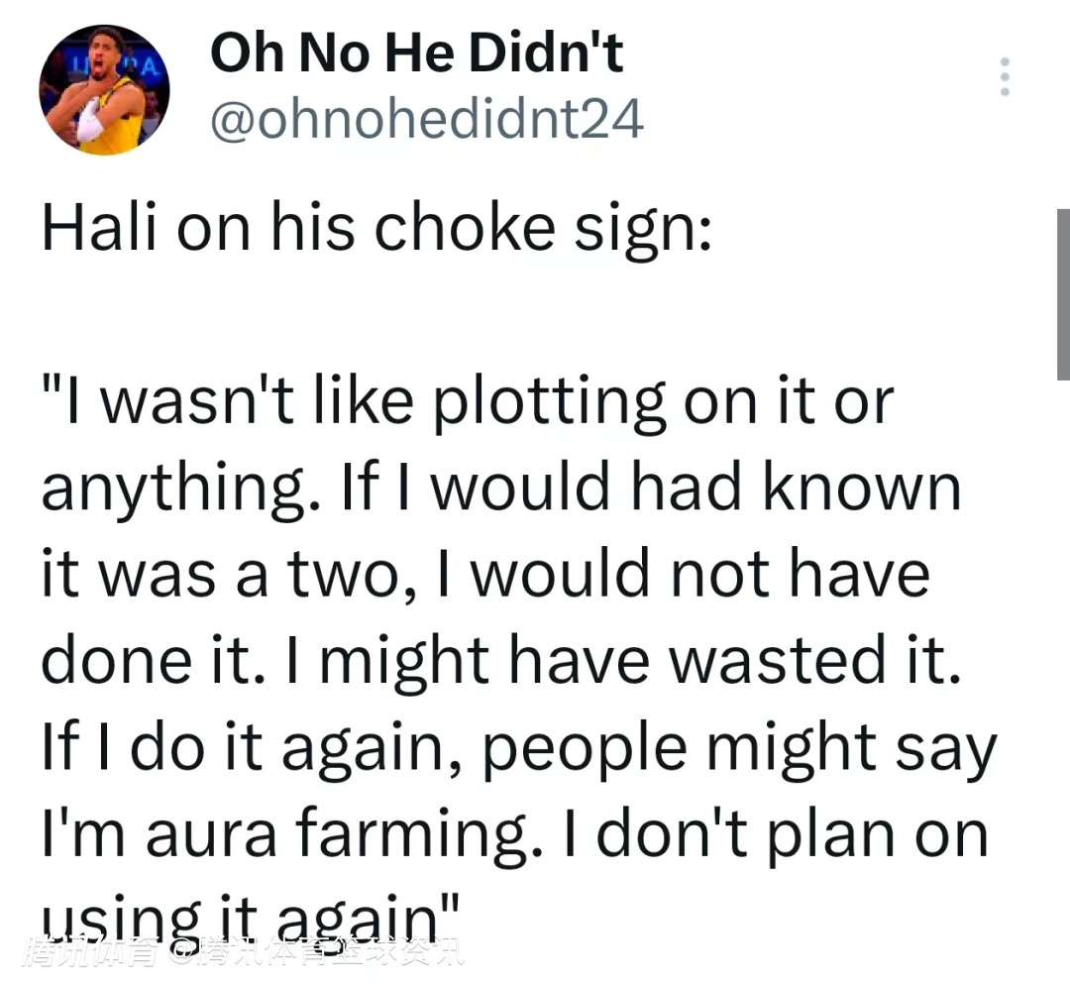The image size is (1070, 986).
Task: Click the display name Oh No He Didn't
Action: point(416,53)
